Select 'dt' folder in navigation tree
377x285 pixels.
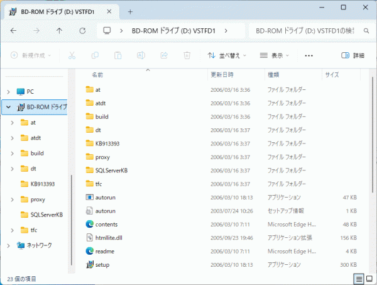pyautogui.click(x=33, y=169)
